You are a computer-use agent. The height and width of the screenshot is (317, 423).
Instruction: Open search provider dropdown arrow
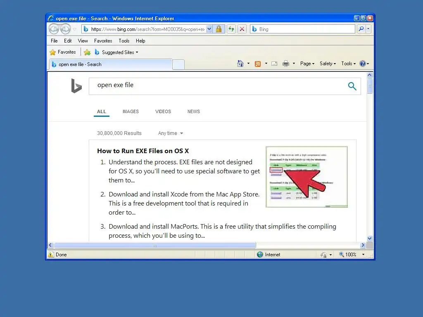368,29
